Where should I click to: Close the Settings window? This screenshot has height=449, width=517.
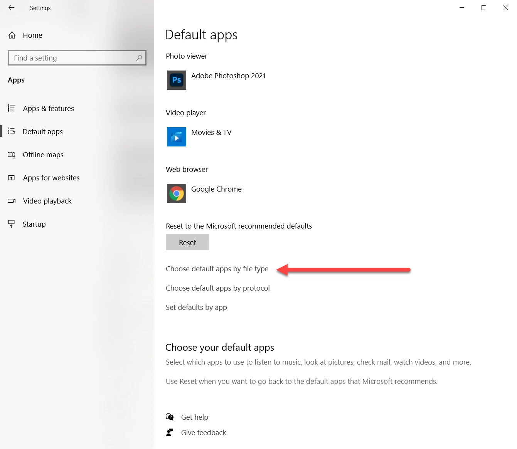[506, 8]
